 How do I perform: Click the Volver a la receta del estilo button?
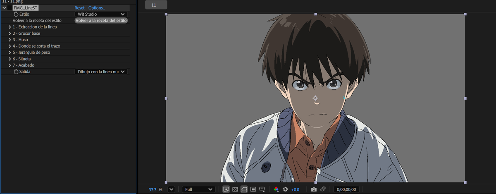click(101, 20)
